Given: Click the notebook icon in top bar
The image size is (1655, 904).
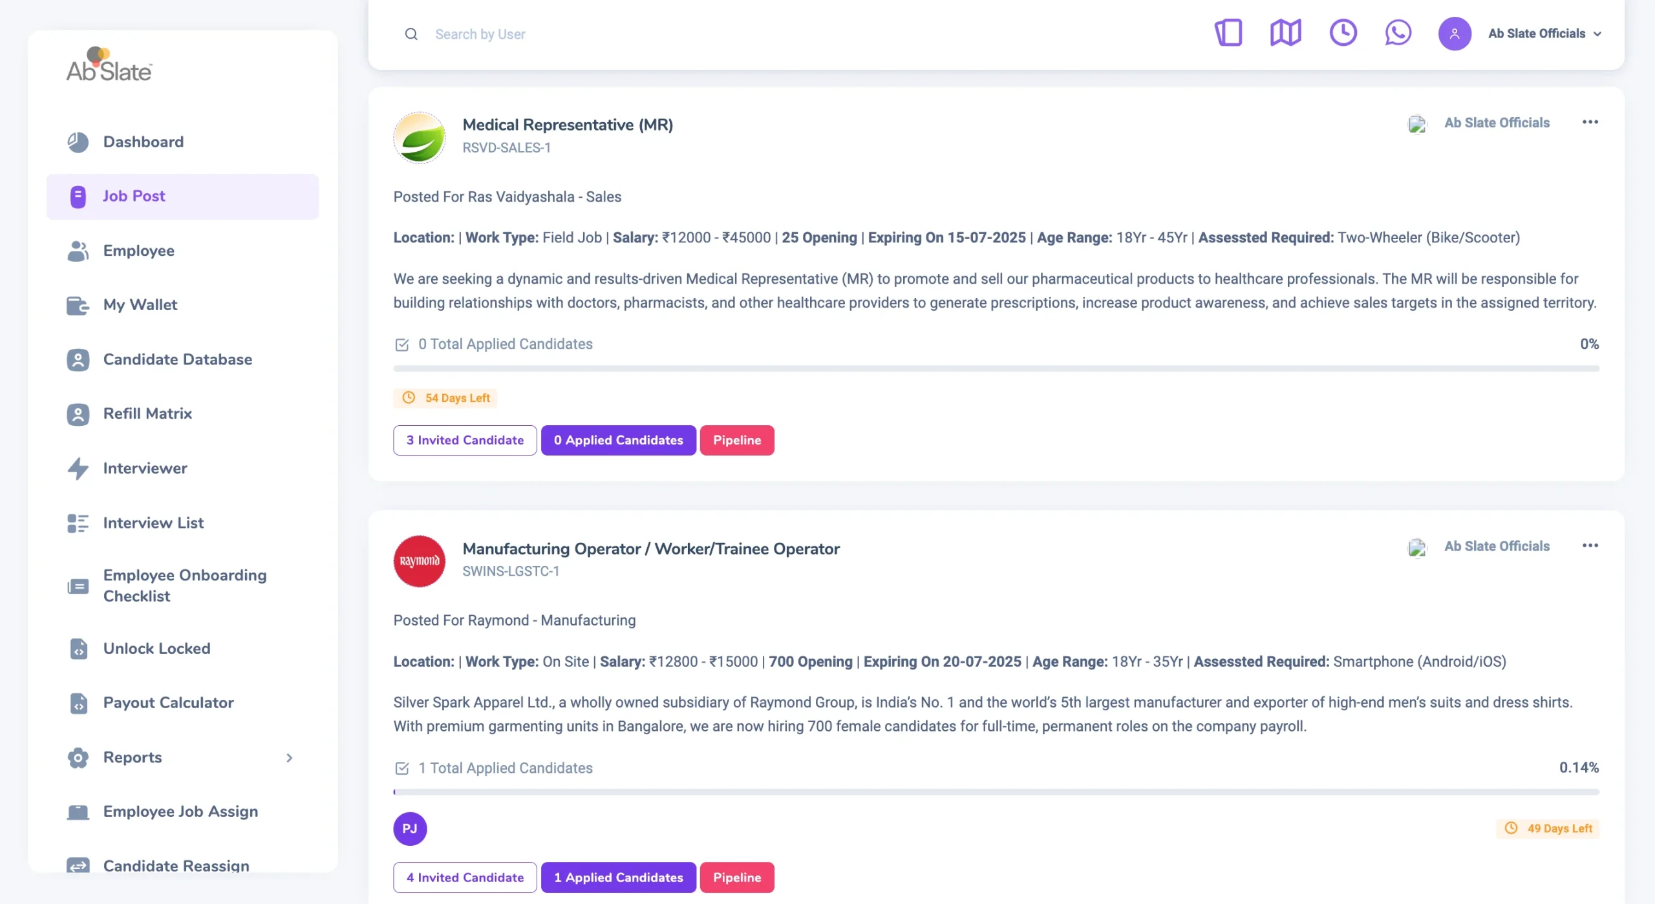Looking at the screenshot, I should click(x=1228, y=33).
